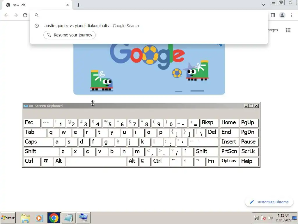Expand the tab search chevron

point(263,5)
